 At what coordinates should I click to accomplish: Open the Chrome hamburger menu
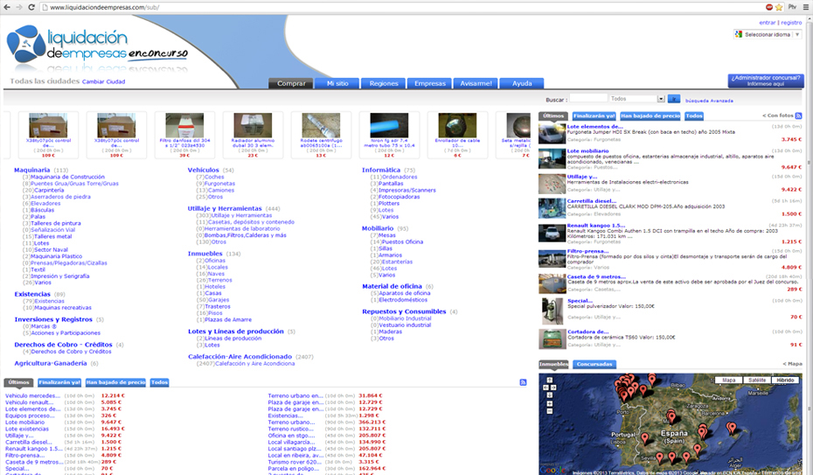pos(804,7)
